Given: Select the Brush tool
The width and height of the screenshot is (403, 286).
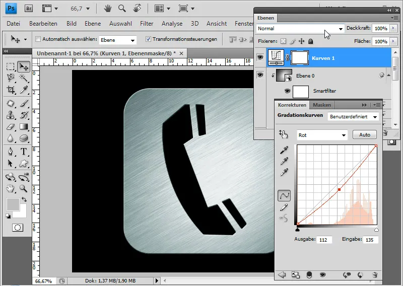Looking at the screenshot, I should 24,104.
